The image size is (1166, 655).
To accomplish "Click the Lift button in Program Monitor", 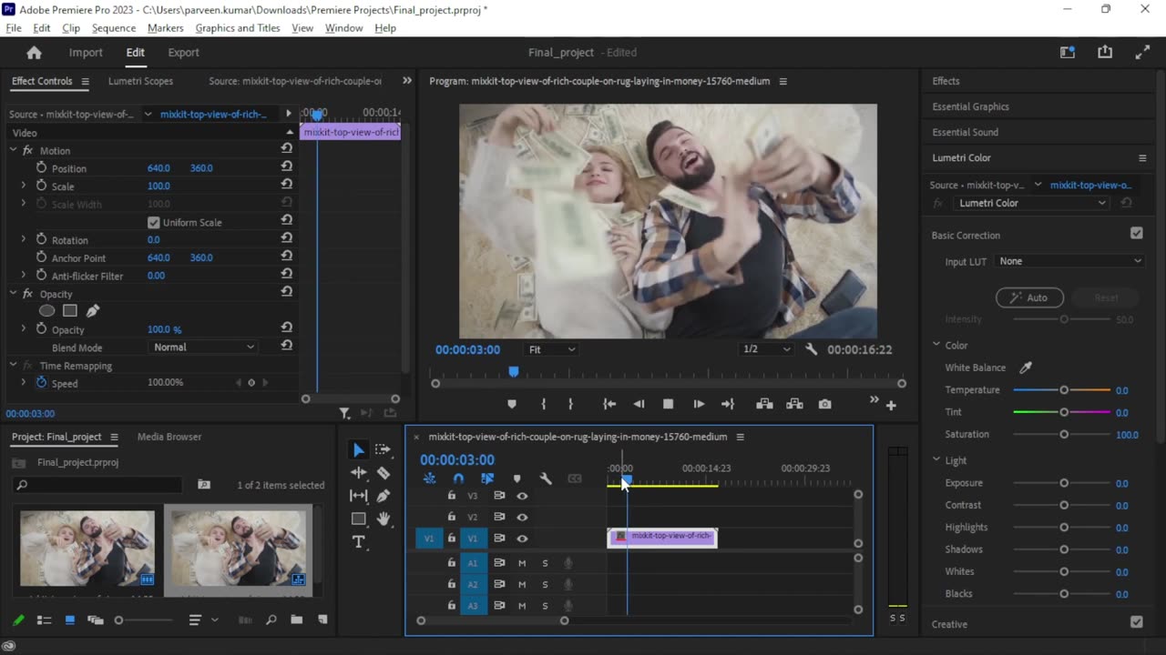I will 764,404.
